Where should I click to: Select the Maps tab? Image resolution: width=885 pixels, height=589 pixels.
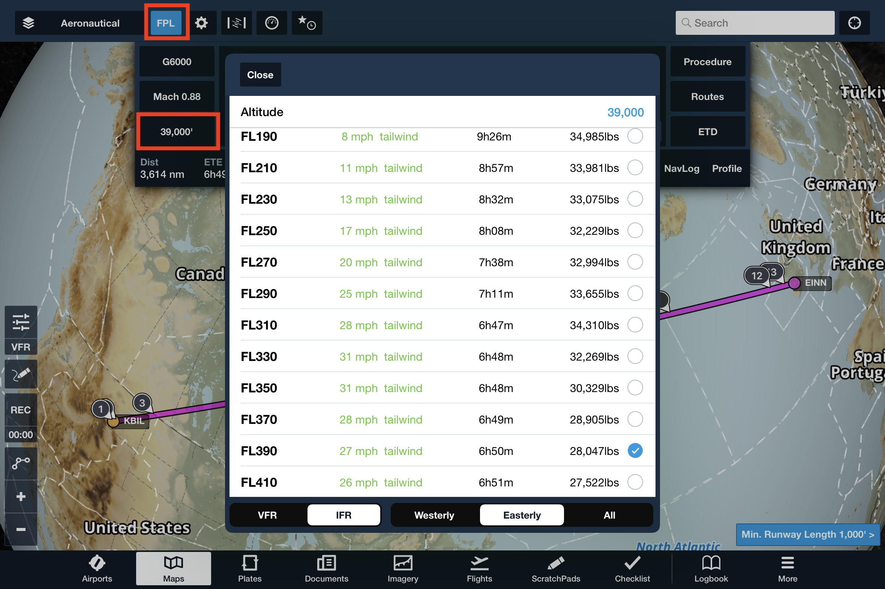[173, 569]
